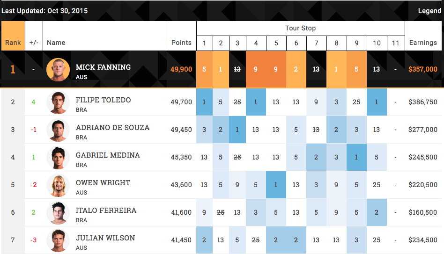Click the Earnings column header
The width and height of the screenshot is (444, 254).
click(423, 43)
